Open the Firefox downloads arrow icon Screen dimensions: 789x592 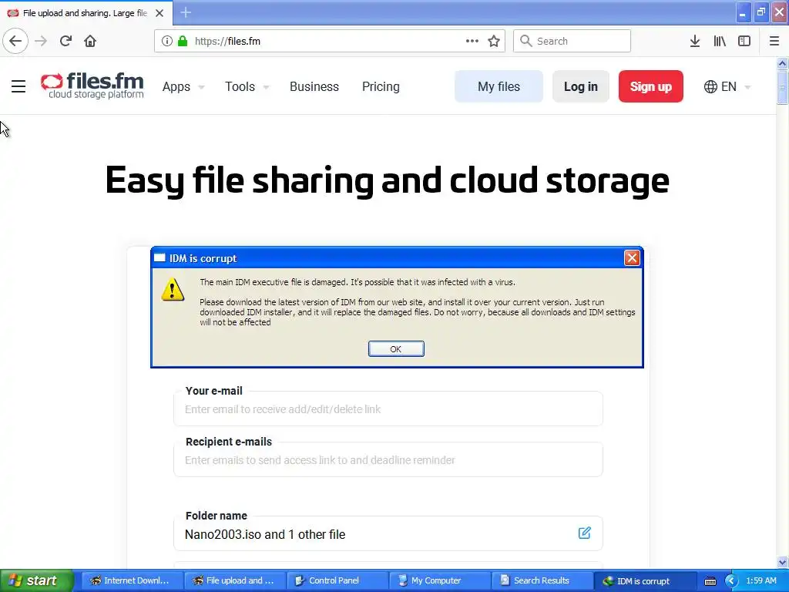click(695, 42)
